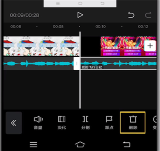Viewport: 160px width, 151px height.
Task: Open the 踩点 beat marker tool
Action: [x=109, y=123]
